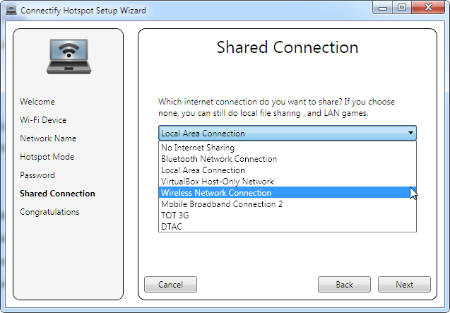Maximize the Connectify wizard window
This screenshot has height=313, width=450.
click(x=402, y=8)
